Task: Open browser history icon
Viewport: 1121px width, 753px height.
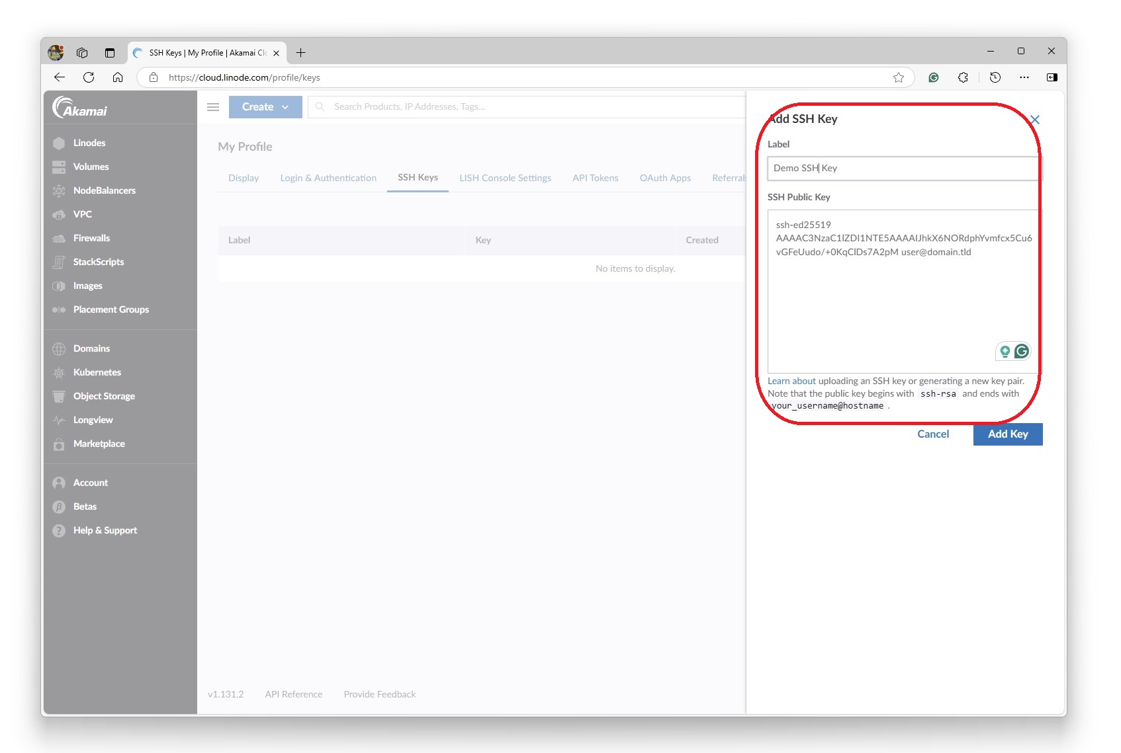Action: [995, 77]
